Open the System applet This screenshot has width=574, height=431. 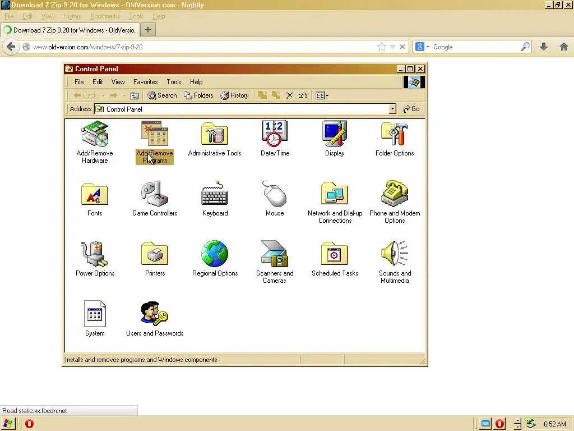coord(95,319)
